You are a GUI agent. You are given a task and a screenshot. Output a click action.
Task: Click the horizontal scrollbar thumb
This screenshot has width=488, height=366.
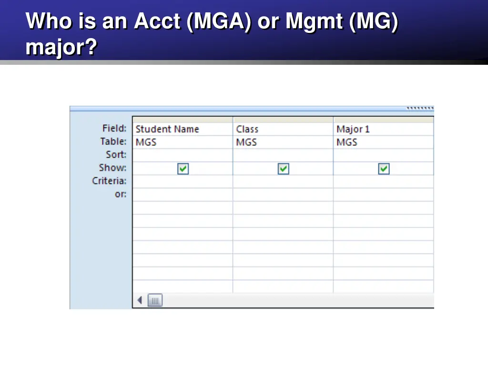155,300
